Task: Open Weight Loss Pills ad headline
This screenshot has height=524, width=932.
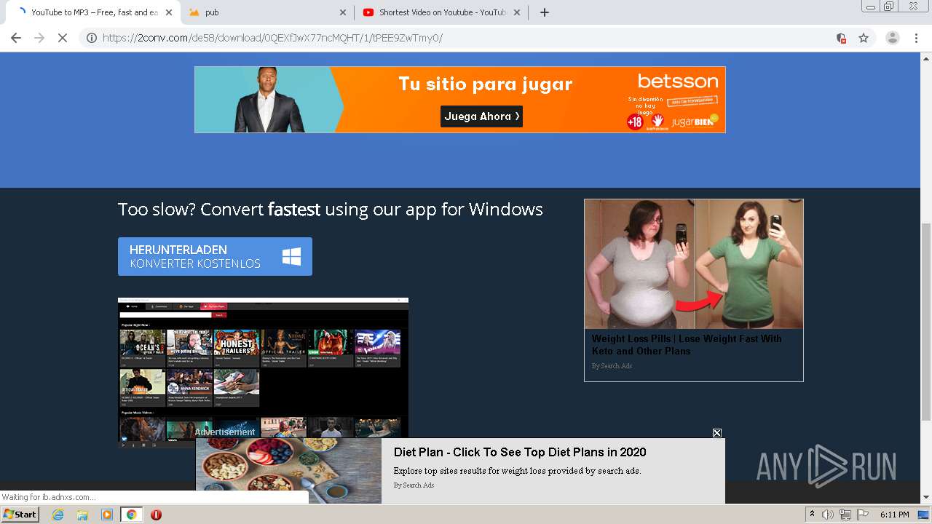Action: point(687,345)
